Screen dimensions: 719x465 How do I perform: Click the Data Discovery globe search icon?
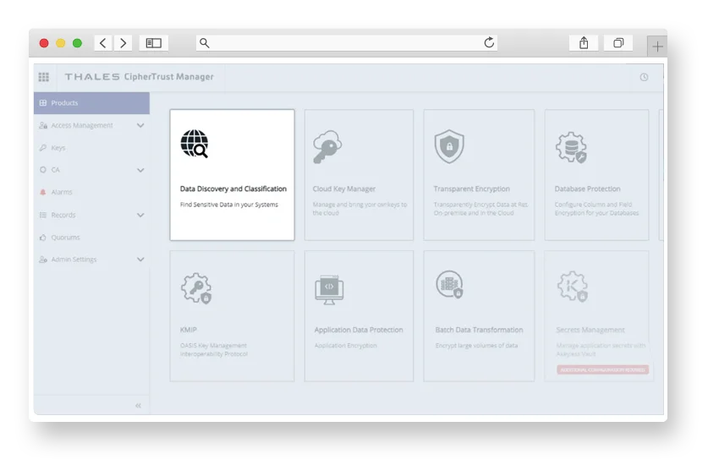pyautogui.click(x=195, y=145)
